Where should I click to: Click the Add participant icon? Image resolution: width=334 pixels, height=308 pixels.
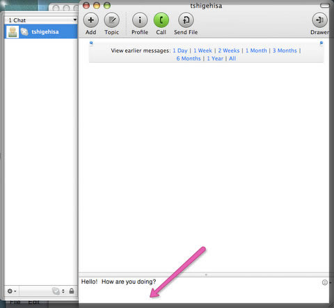90,20
